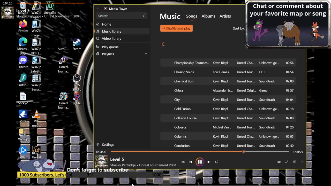Open mini player view
This screenshot has height=186, width=331.
[295, 162]
